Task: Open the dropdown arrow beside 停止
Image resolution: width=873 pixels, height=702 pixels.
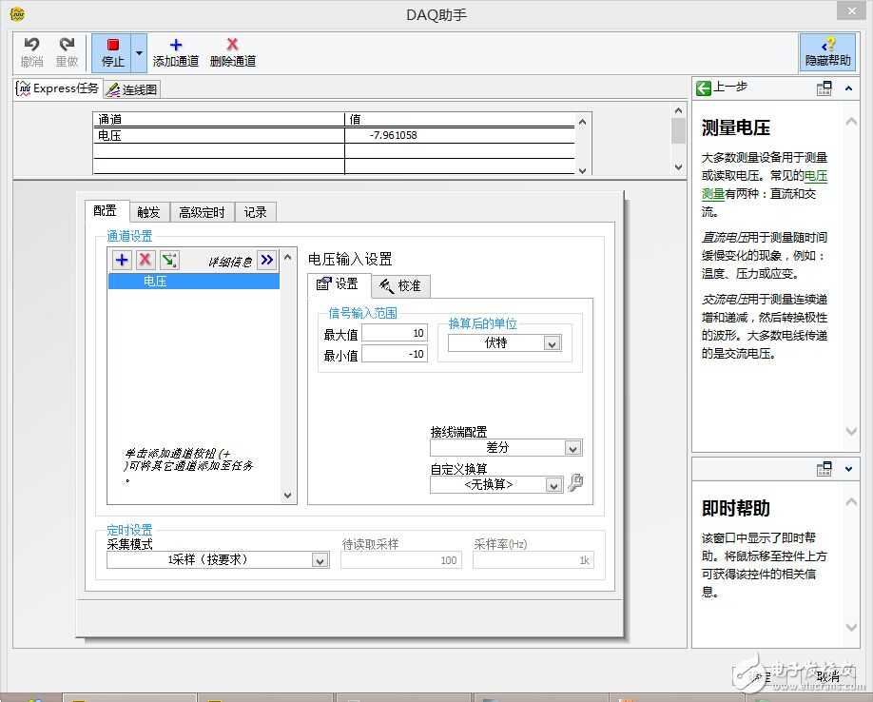Action: tap(139, 53)
